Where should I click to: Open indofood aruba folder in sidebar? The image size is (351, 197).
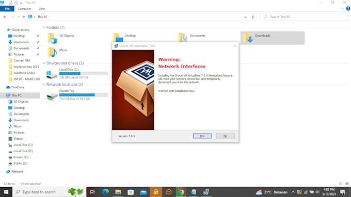(24, 73)
